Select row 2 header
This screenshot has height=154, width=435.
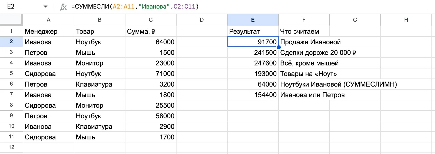(x=11, y=42)
